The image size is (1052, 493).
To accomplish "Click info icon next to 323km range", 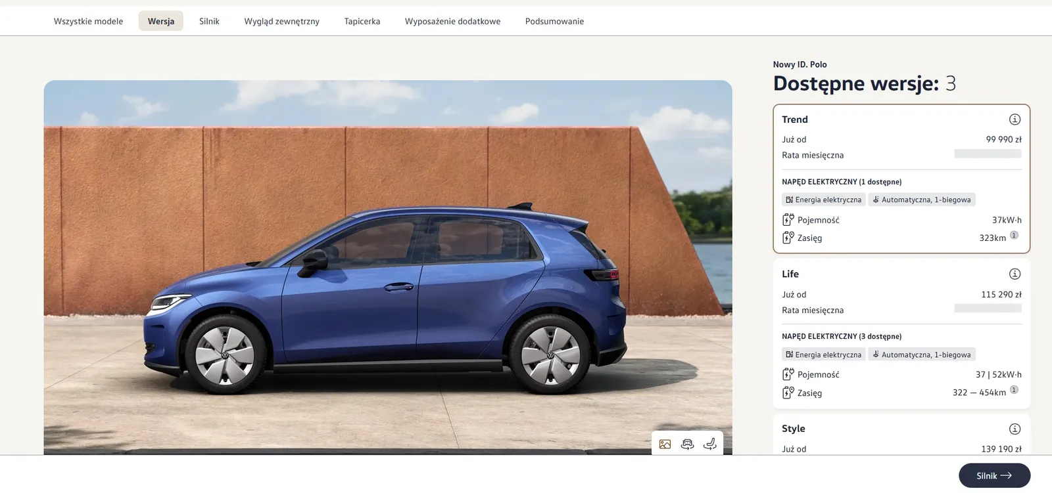I will [1014, 235].
